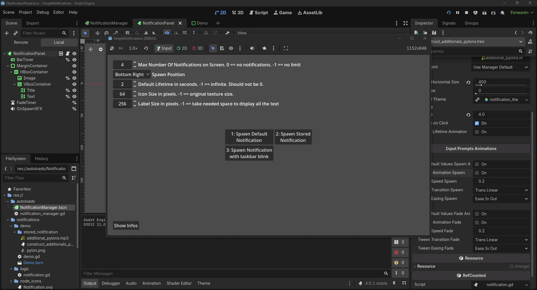Reset game speed in debug toolbar

(146, 48)
